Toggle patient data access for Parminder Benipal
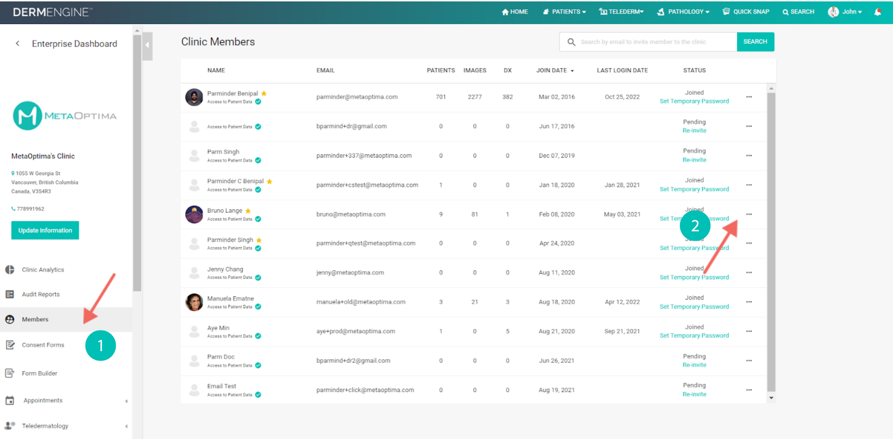This screenshot has height=439, width=893. [258, 101]
